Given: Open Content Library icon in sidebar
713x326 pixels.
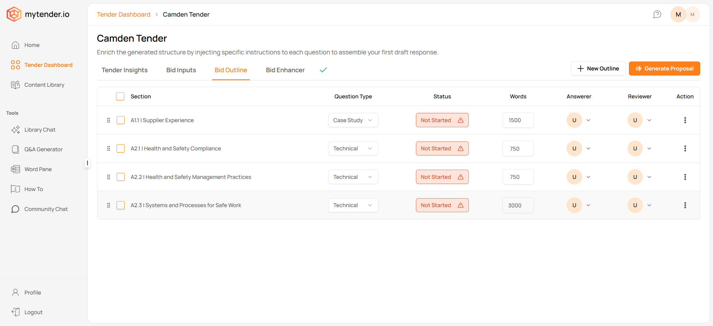Looking at the screenshot, I should 15,85.
